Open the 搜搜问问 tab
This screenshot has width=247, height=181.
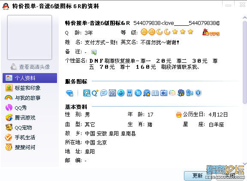click(30, 147)
